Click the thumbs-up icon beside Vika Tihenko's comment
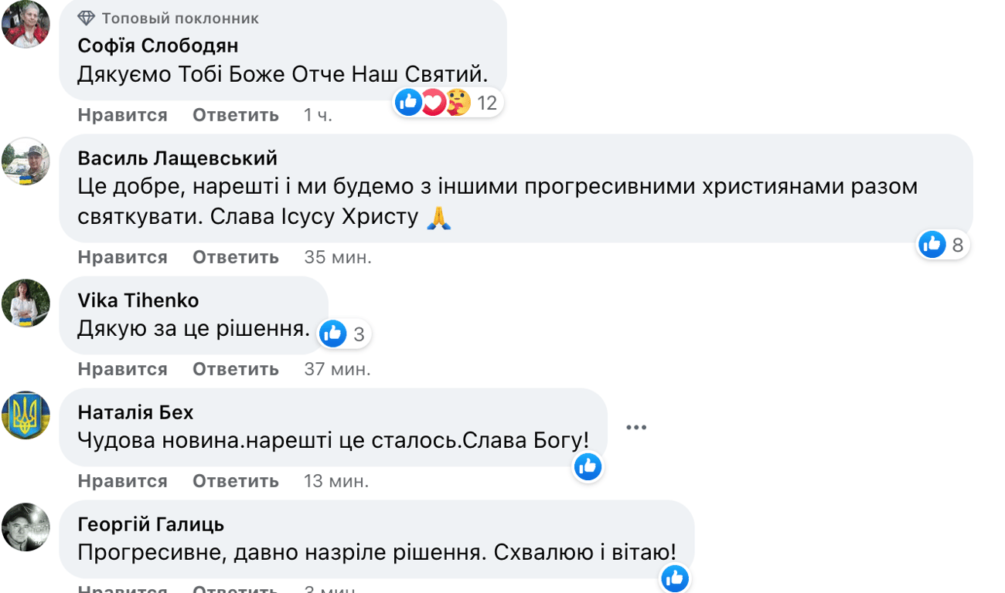This screenshot has height=593, width=1005. pos(332,334)
